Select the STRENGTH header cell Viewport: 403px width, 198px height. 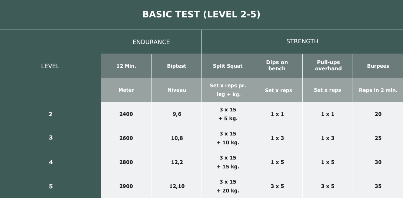[302, 41]
